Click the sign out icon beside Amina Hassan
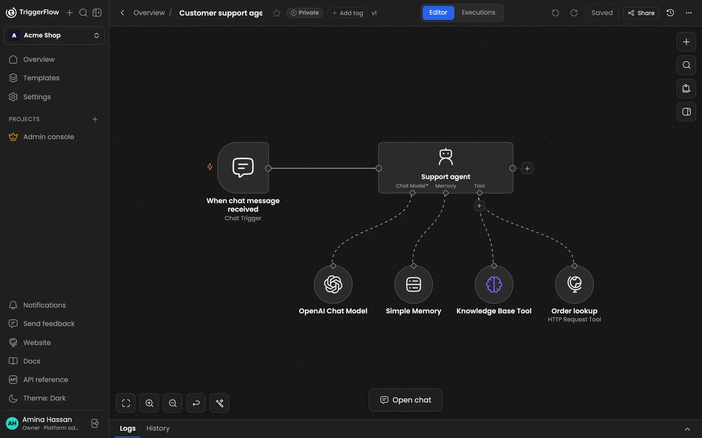702x438 pixels. (x=95, y=424)
